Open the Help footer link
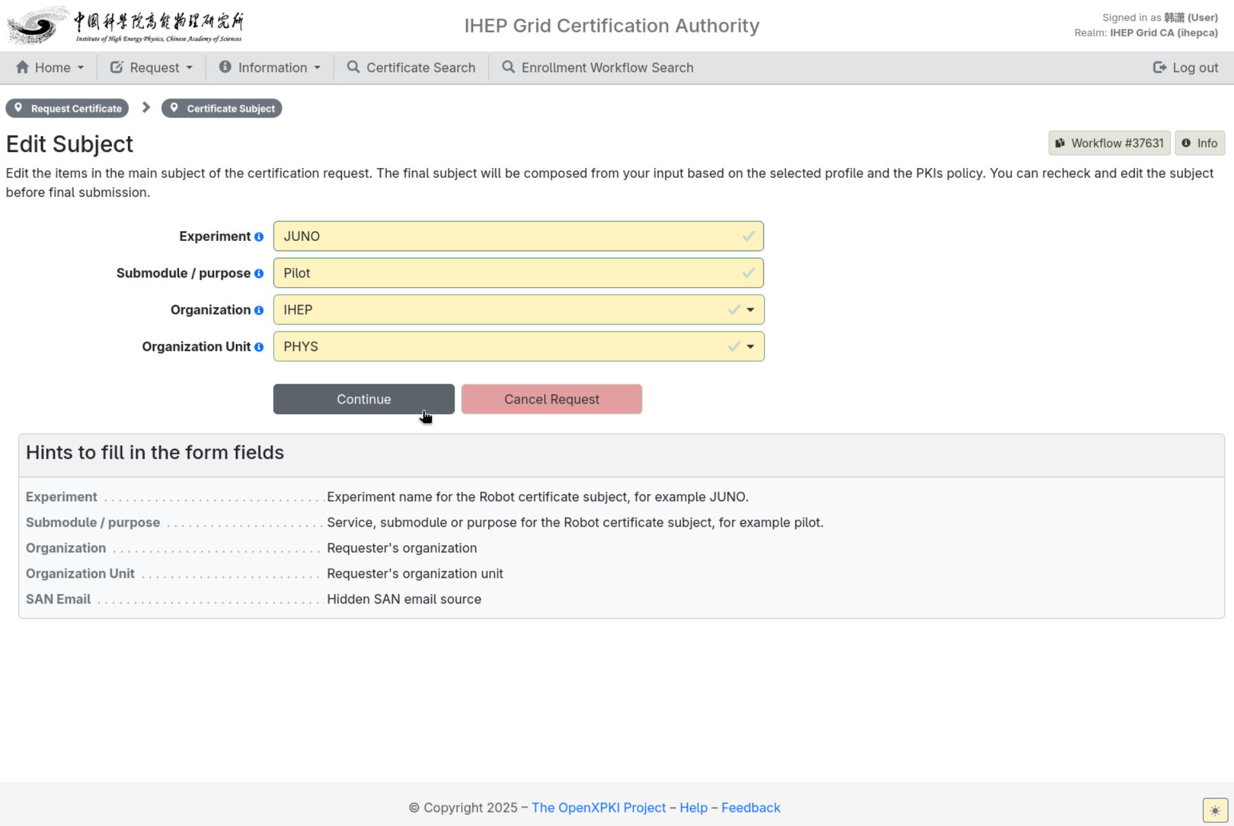This screenshot has height=826, width=1234. pos(693,807)
